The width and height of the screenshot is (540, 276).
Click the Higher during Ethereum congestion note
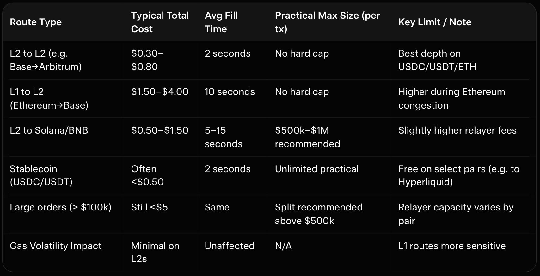point(451,98)
